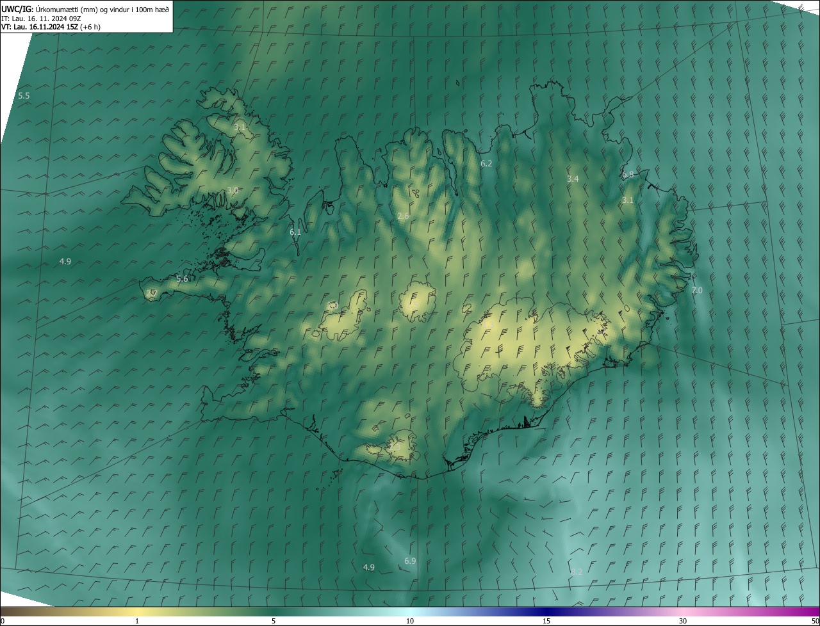The image size is (820, 626).
Task: Click the 'UWC/IG:' map title text
Action: 17,9
